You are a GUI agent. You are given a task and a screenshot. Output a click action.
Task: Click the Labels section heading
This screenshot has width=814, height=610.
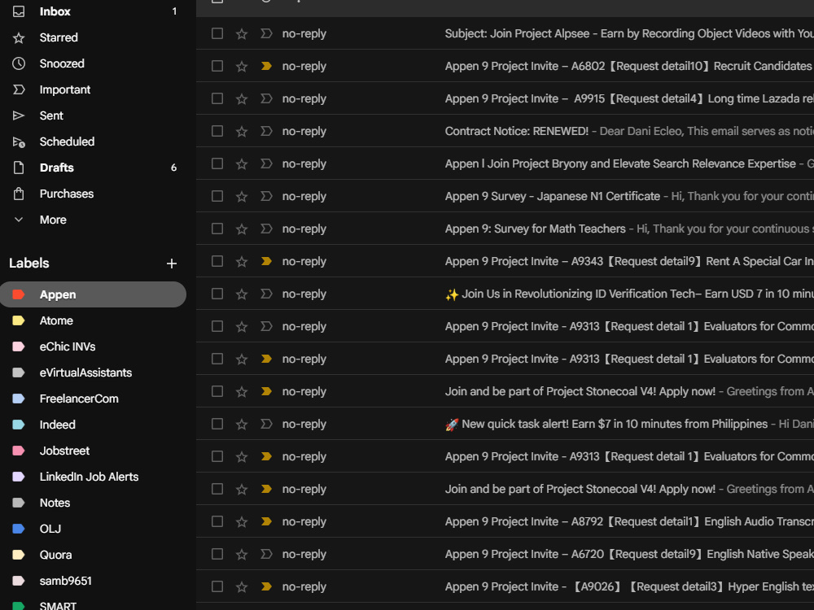pyautogui.click(x=29, y=263)
